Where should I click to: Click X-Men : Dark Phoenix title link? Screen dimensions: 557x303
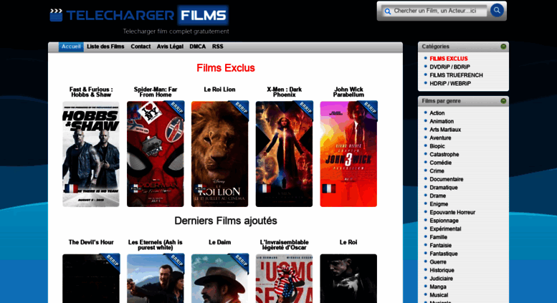pos(284,92)
